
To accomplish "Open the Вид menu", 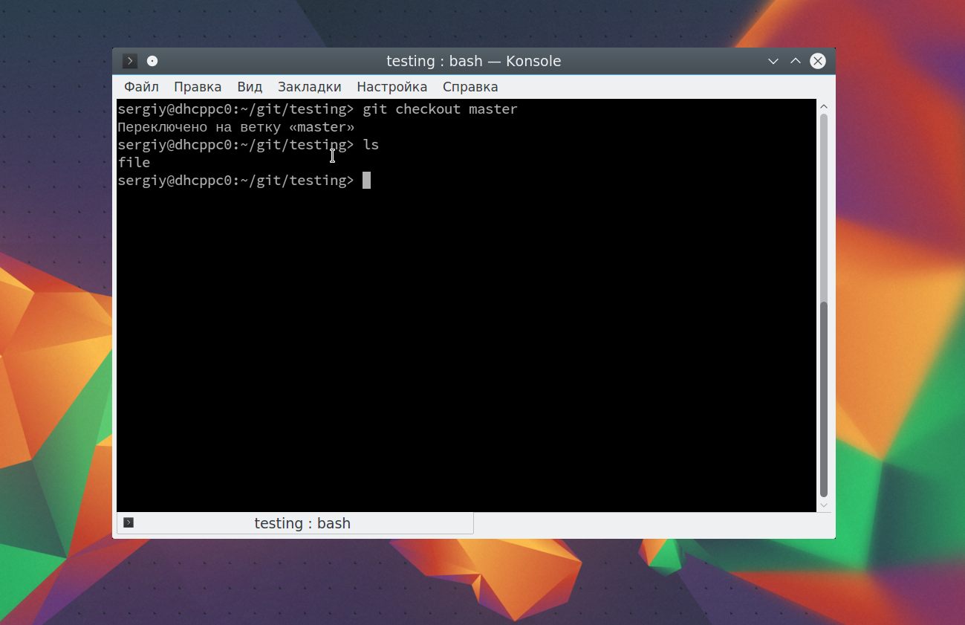I will (250, 87).
